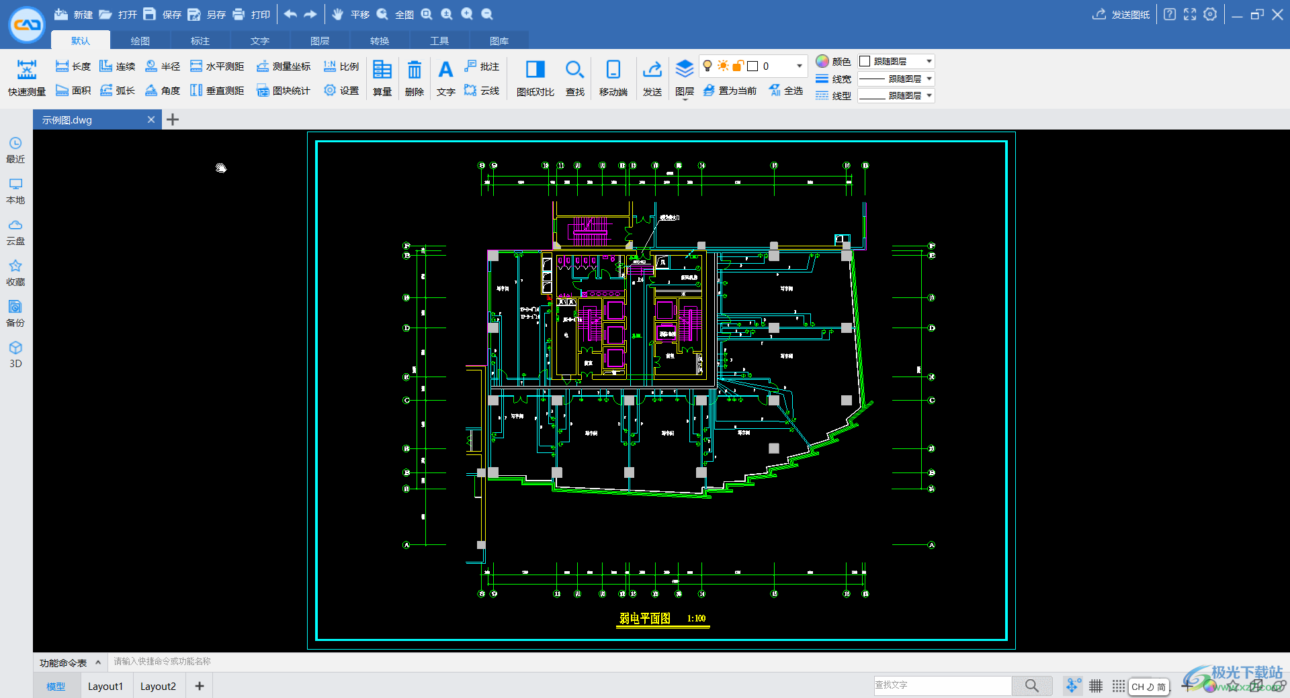1290x698 pixels.
Task: Open the Text (文字) ribbon tab
Action: (x=260, y=40)
